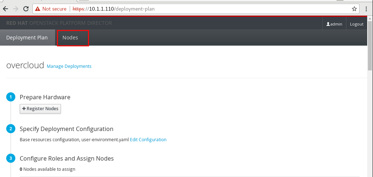The image size is (373, 177).
Task: Open the Nodes tab
Action: coord(70,38)
